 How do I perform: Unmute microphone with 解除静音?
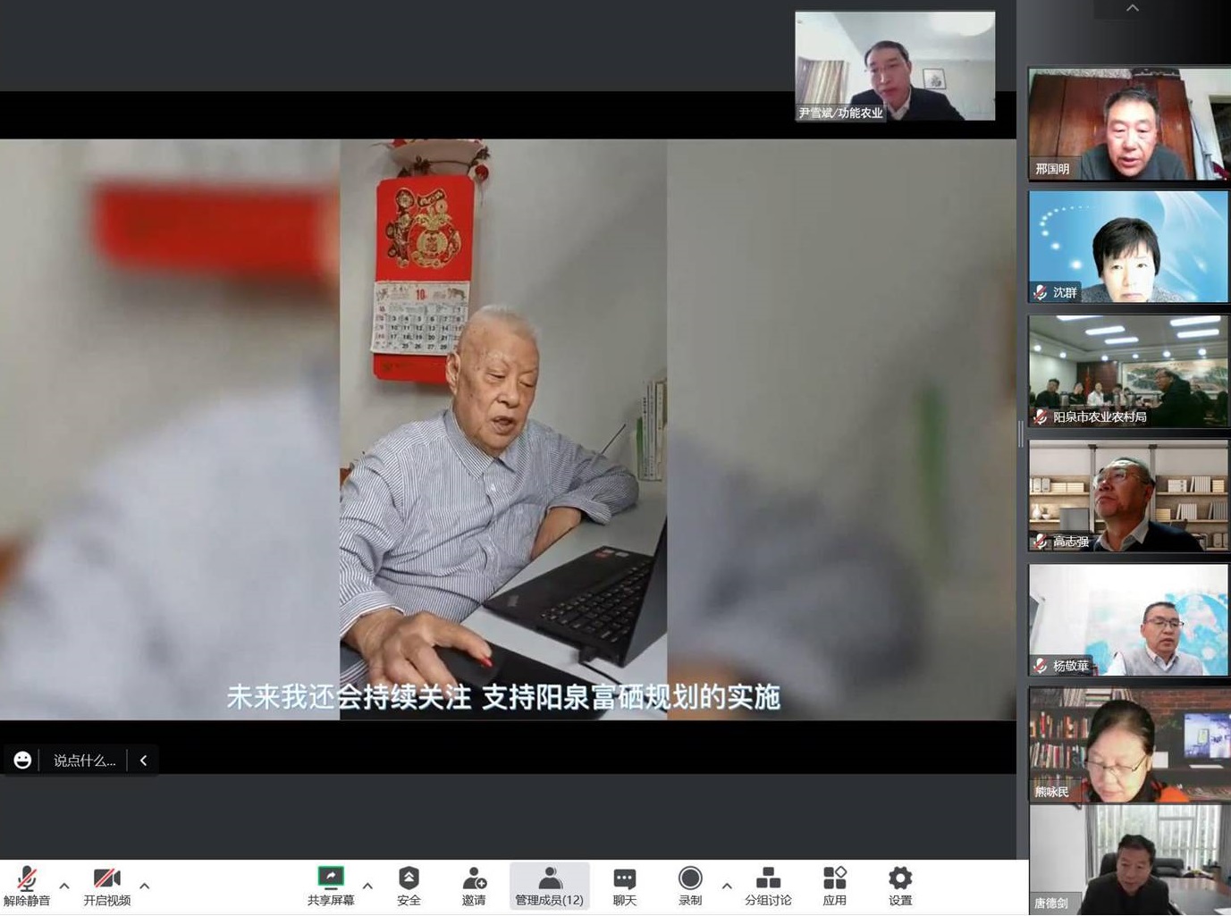(27, 879)
